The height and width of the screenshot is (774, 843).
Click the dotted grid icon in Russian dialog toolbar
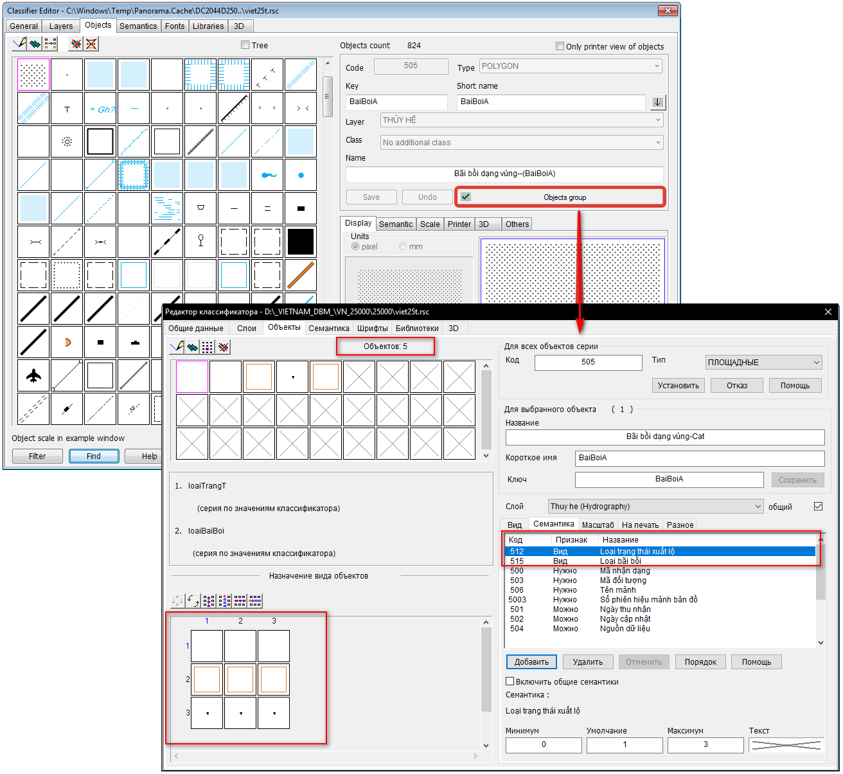click(208, 347)
